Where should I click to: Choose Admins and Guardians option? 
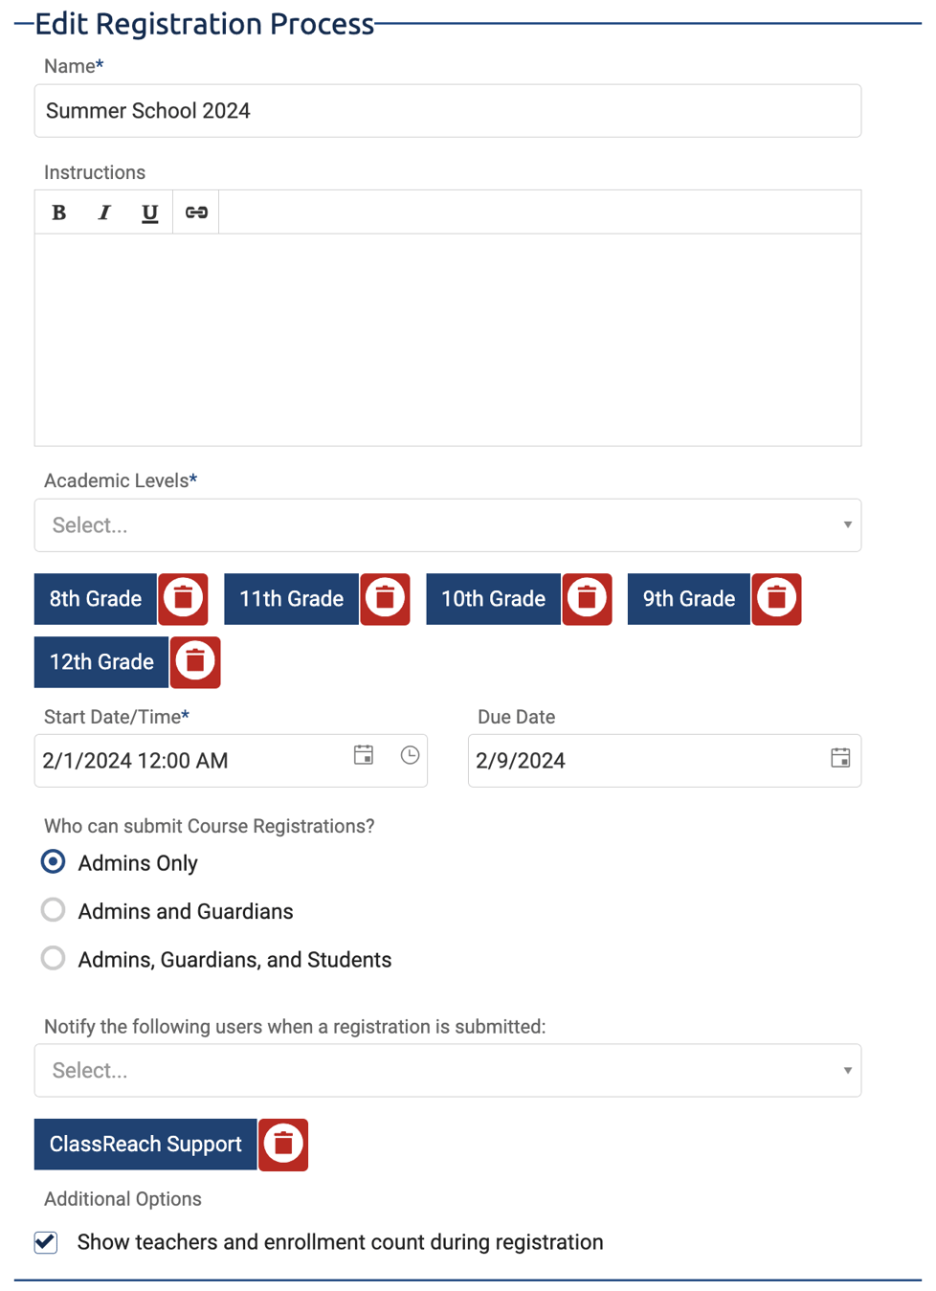(54, 910)
